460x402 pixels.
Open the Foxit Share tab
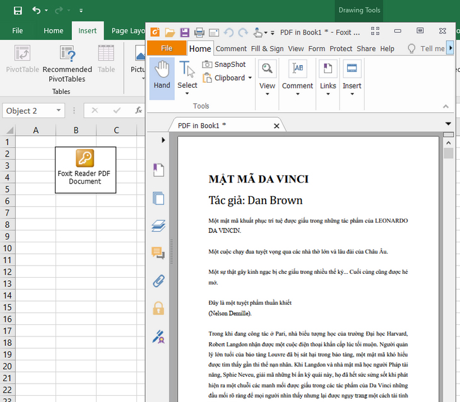[x=366, y=49]
